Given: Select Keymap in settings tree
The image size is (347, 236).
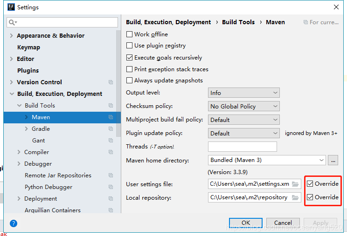Looking at the screenshot, I should [x=28, y=47].
